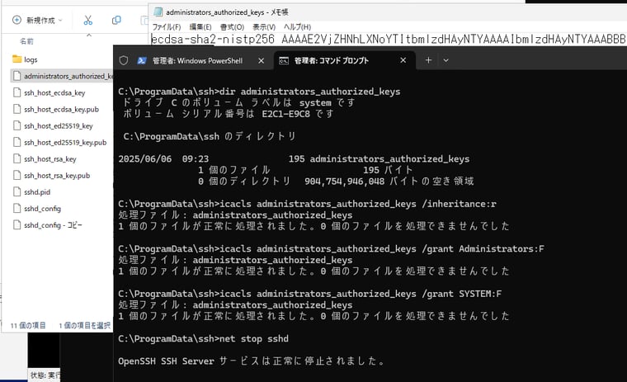The image size is (627, 382).
Task: Close the Windows PowerShell tab
Action: 262,61
